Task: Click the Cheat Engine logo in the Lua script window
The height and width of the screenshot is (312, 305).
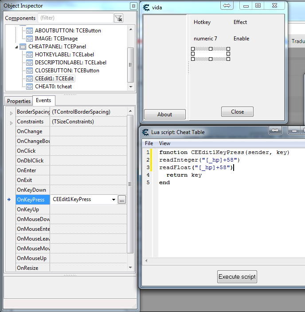Action: pyautogui.click(x=145, y=132)
